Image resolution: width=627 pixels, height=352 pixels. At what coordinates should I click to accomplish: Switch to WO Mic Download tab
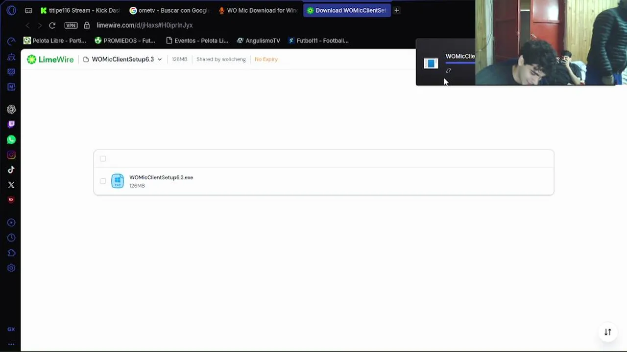click(x=258, y=10)
